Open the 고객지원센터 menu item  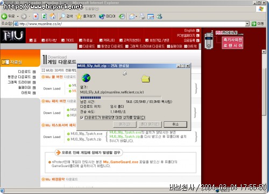click(x=130, y=40)
